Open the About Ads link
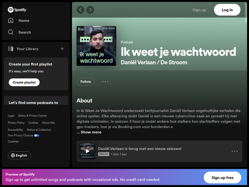249x187 pixels. pos(48,123)
